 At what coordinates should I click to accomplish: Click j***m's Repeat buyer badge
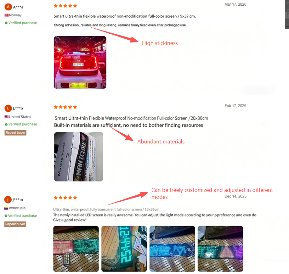pos(15,224)
